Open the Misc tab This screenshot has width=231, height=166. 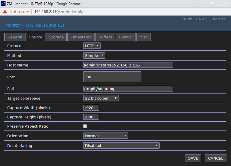click(x=144, y=37)
